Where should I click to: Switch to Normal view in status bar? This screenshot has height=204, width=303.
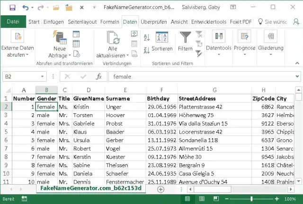(x=187, y=199)
